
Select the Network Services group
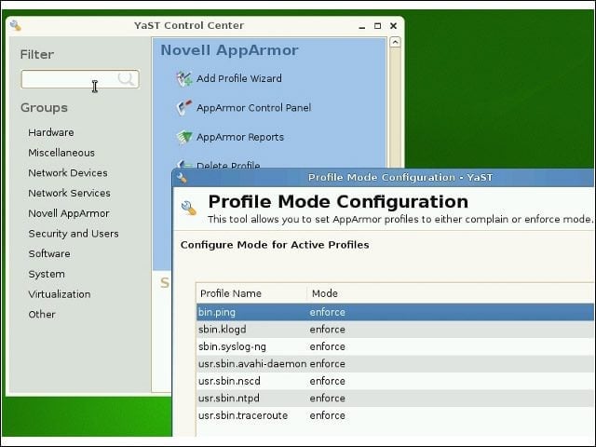(x=69, y=193)
